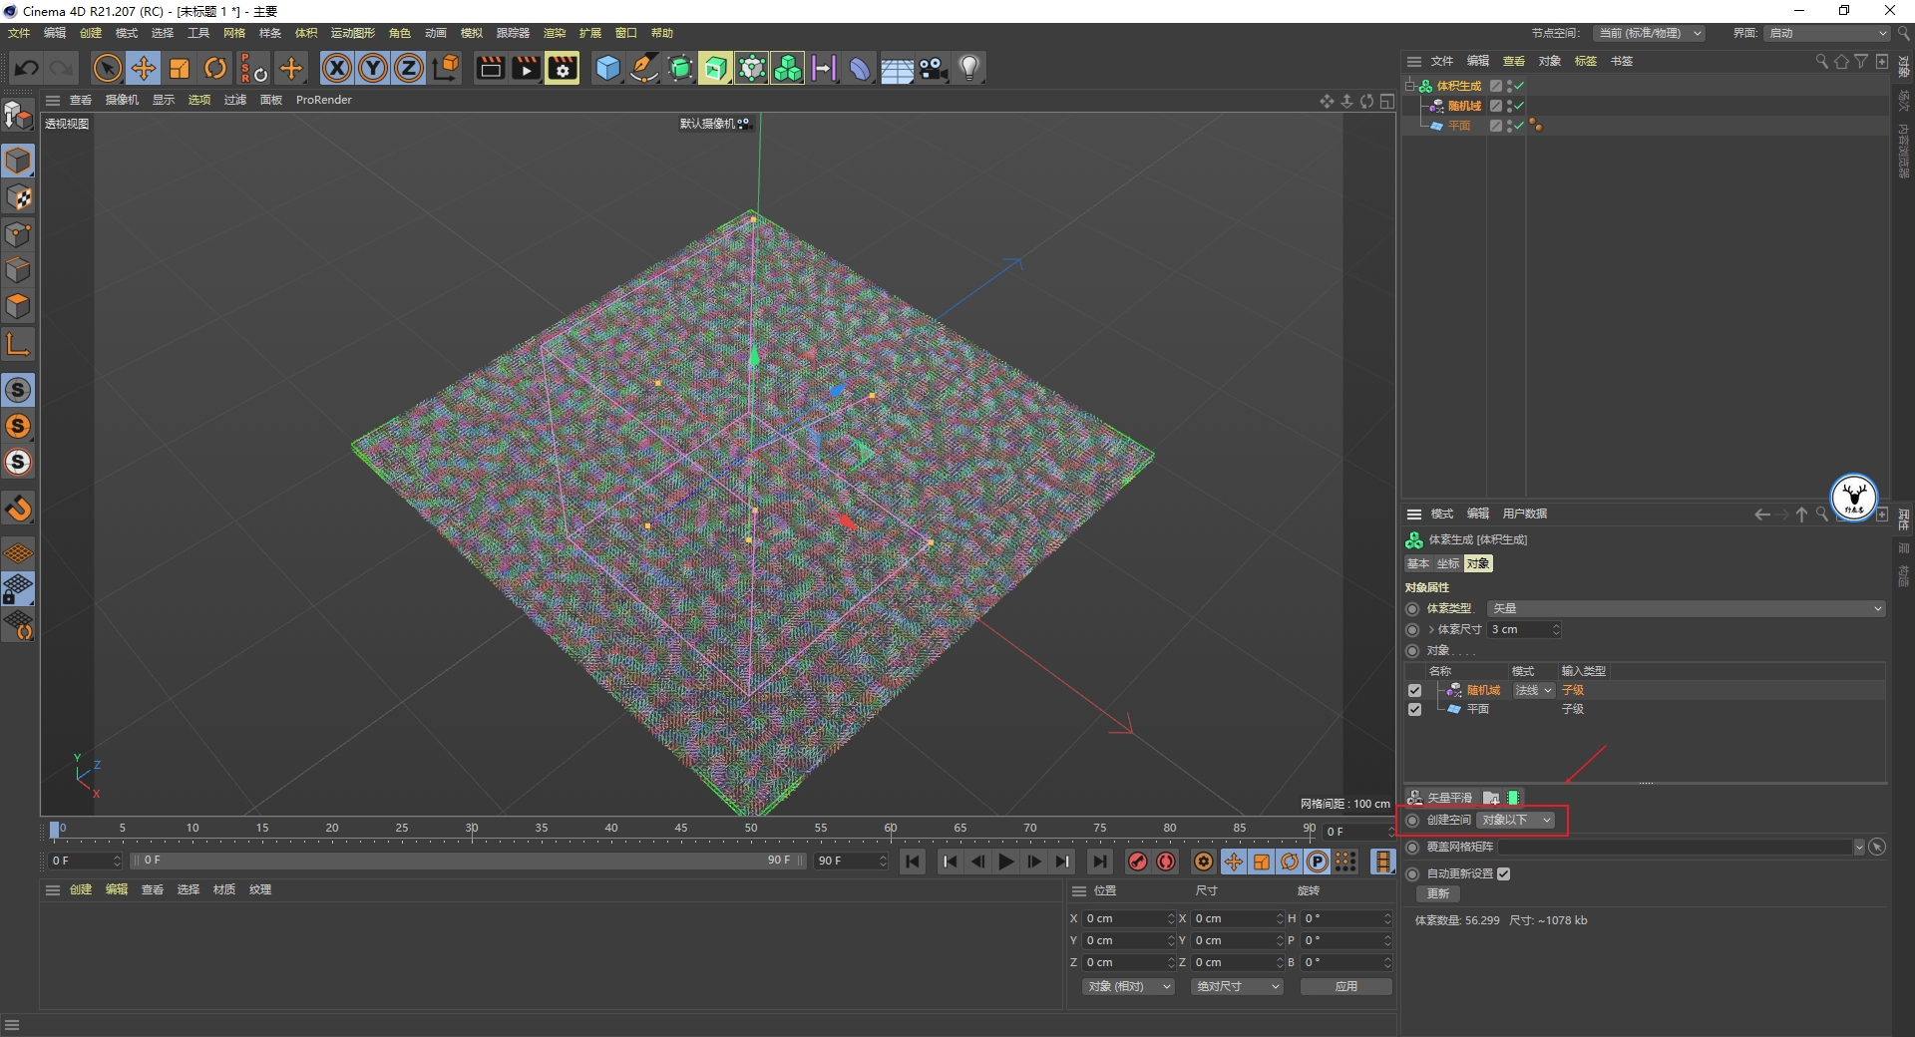Screen dimensions: 1915x1037
Task: Open the 创建空间 dropdown
Action: point(1516,821)
